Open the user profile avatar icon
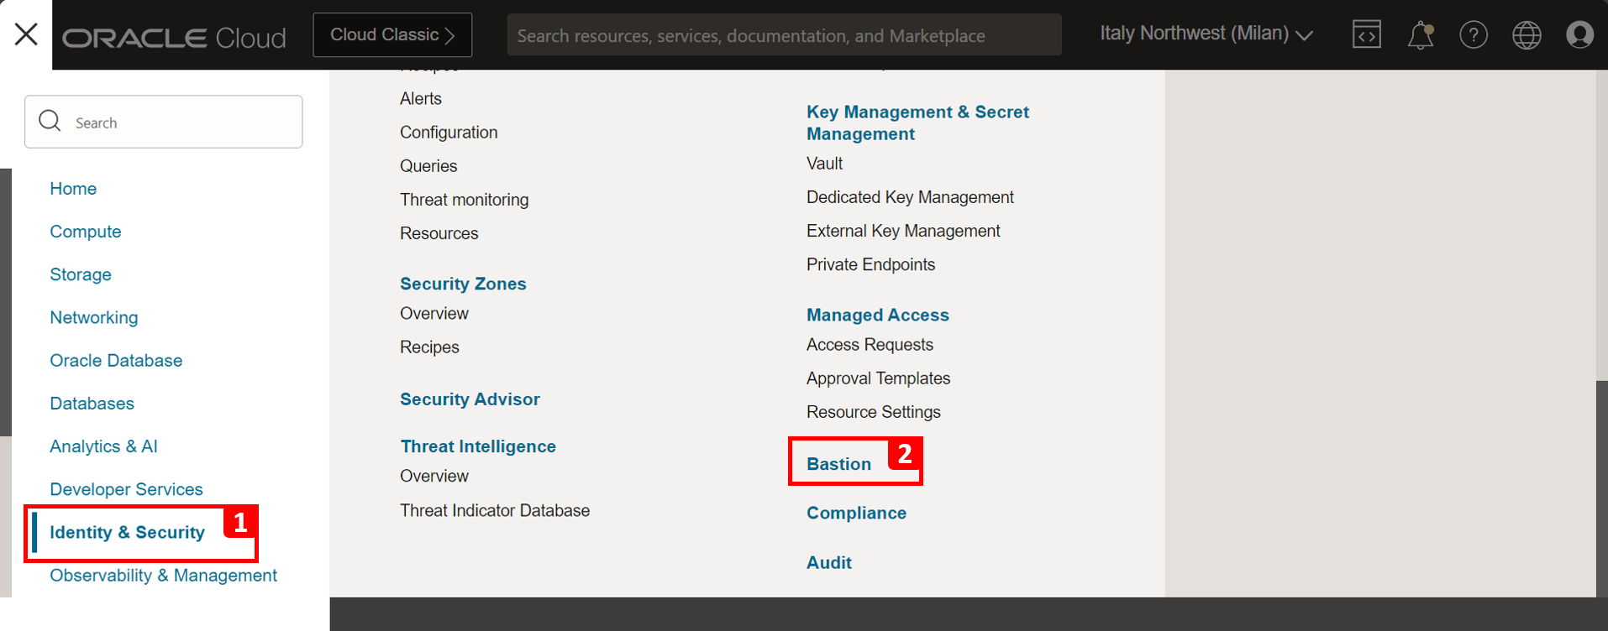 pyautogui.click(x=1579, y=34)
